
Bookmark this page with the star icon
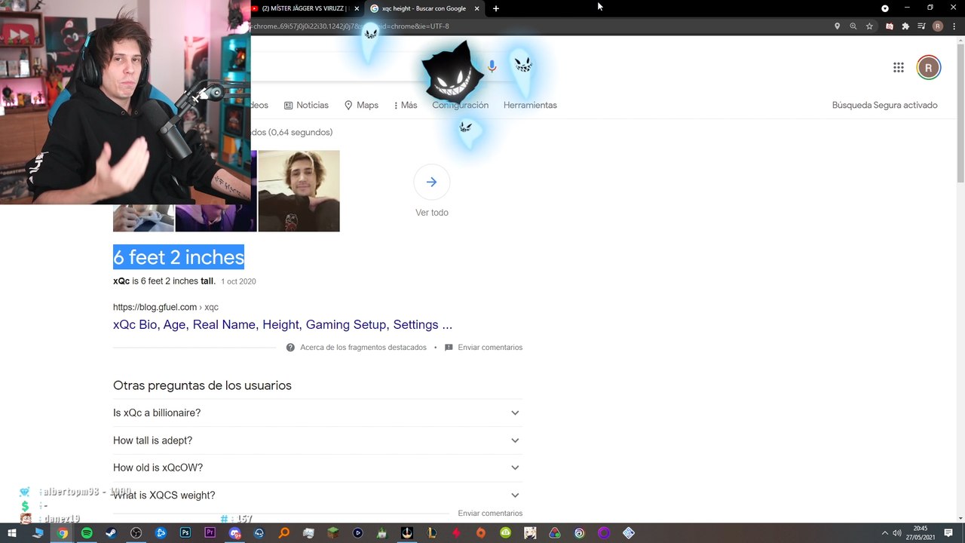[x=869, y=26]
